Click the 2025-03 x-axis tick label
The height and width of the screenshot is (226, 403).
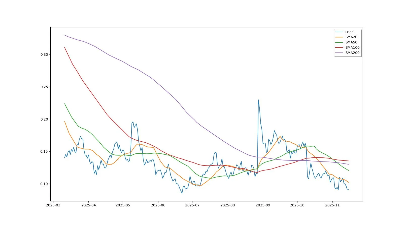coord(53,205)
